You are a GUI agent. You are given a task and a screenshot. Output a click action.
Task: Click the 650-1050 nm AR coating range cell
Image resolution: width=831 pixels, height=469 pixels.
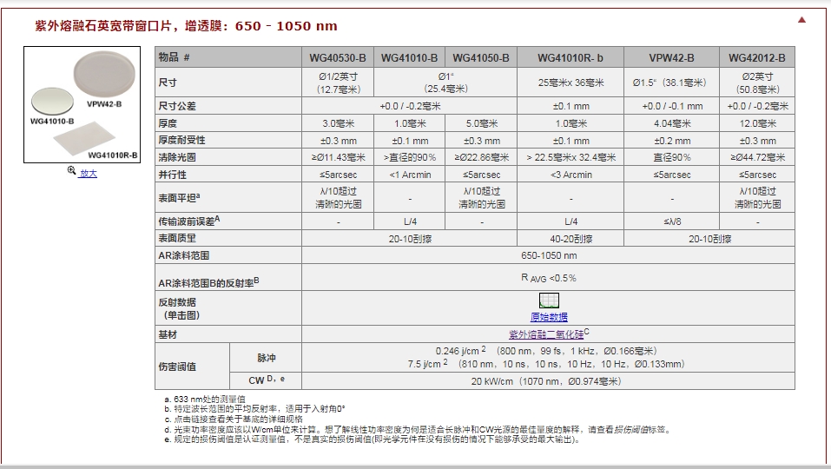click(x=548, y=256)
